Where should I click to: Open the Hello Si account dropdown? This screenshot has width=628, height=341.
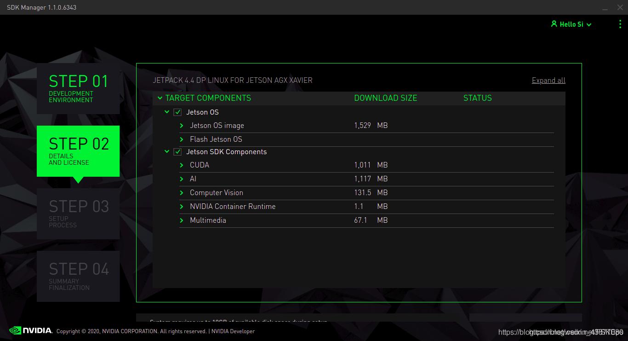(x=571, y=24)
